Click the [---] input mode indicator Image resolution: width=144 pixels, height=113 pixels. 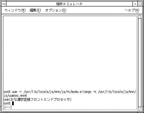[x=8, y=107]
